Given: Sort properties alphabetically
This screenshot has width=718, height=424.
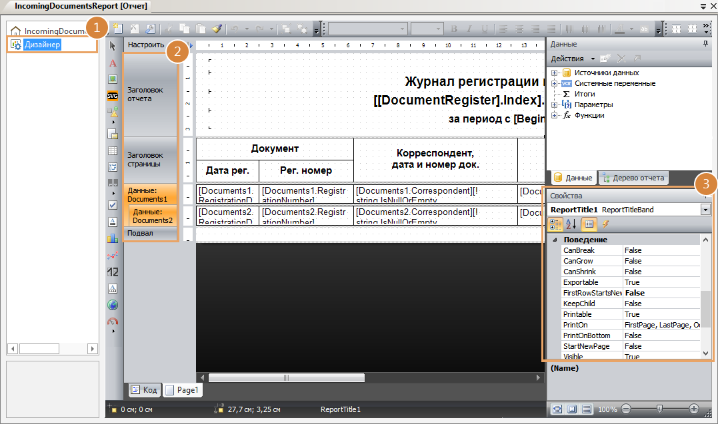Looking at the screenshot, I should tap(571, 224).
